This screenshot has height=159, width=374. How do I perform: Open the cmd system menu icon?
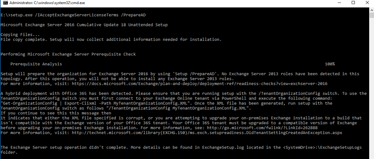[4, 3]
